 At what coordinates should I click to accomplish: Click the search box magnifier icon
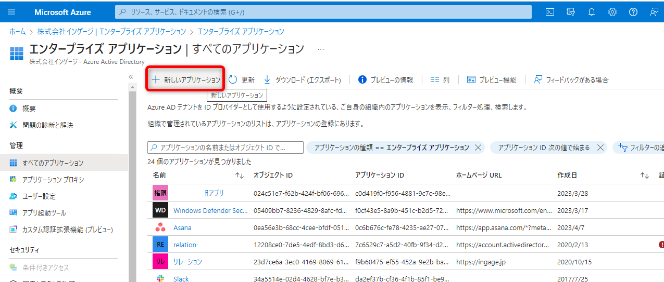123,12
